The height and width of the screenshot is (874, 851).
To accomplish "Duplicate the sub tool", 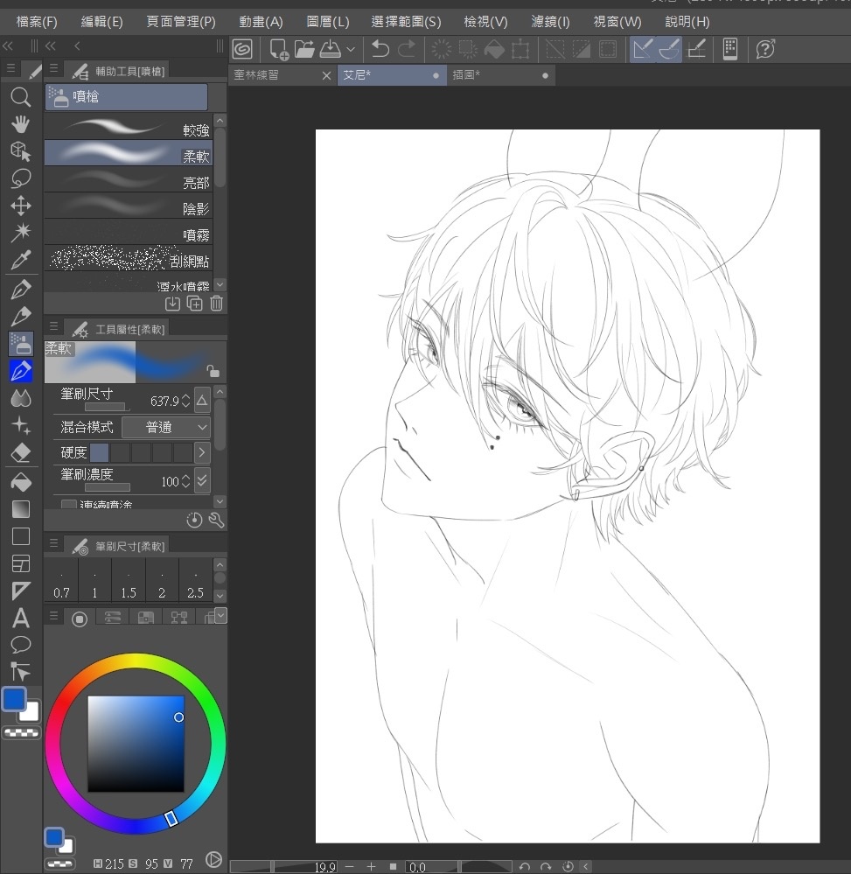I will tap(194, 304).
